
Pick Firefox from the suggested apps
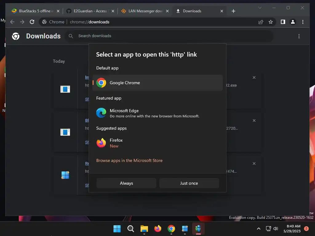(157, 143)
